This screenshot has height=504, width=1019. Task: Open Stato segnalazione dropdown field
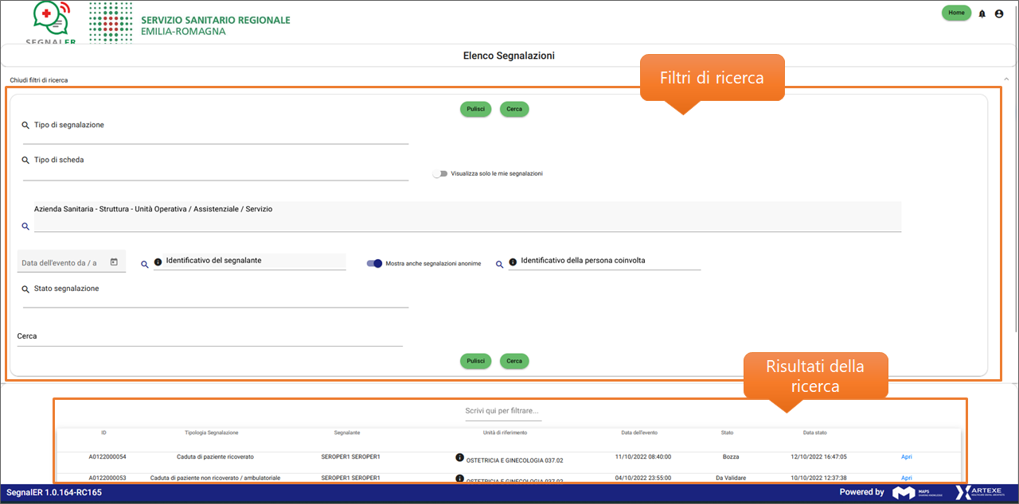pos(215,298)
